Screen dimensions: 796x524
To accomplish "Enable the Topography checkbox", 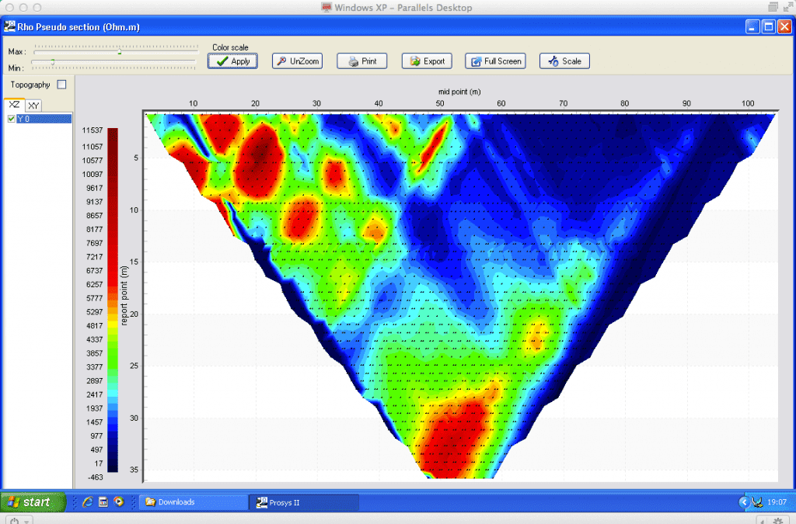I will point(62,85).
